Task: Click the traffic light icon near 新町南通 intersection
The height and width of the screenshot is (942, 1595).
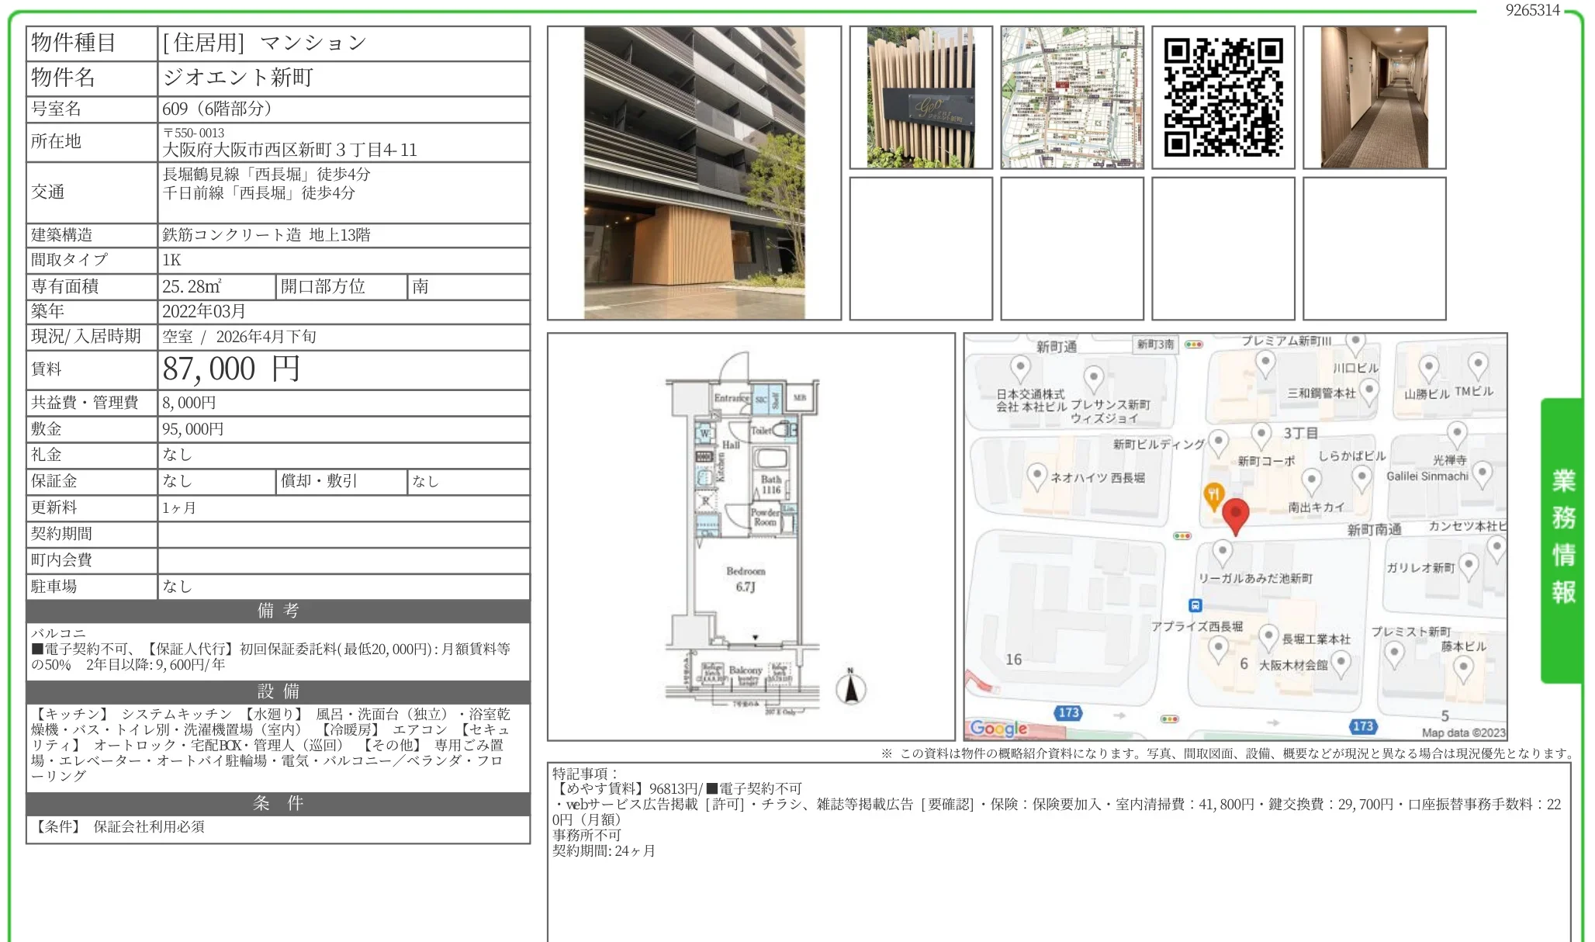Action: tap(1182, 536)
